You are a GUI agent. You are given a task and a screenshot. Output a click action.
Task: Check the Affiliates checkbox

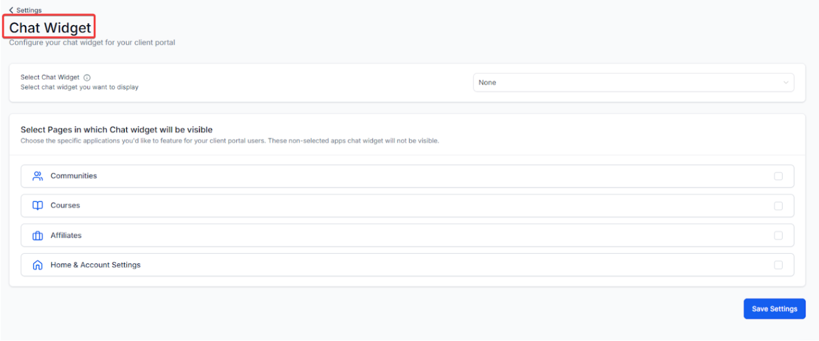(x=778, y=235)
